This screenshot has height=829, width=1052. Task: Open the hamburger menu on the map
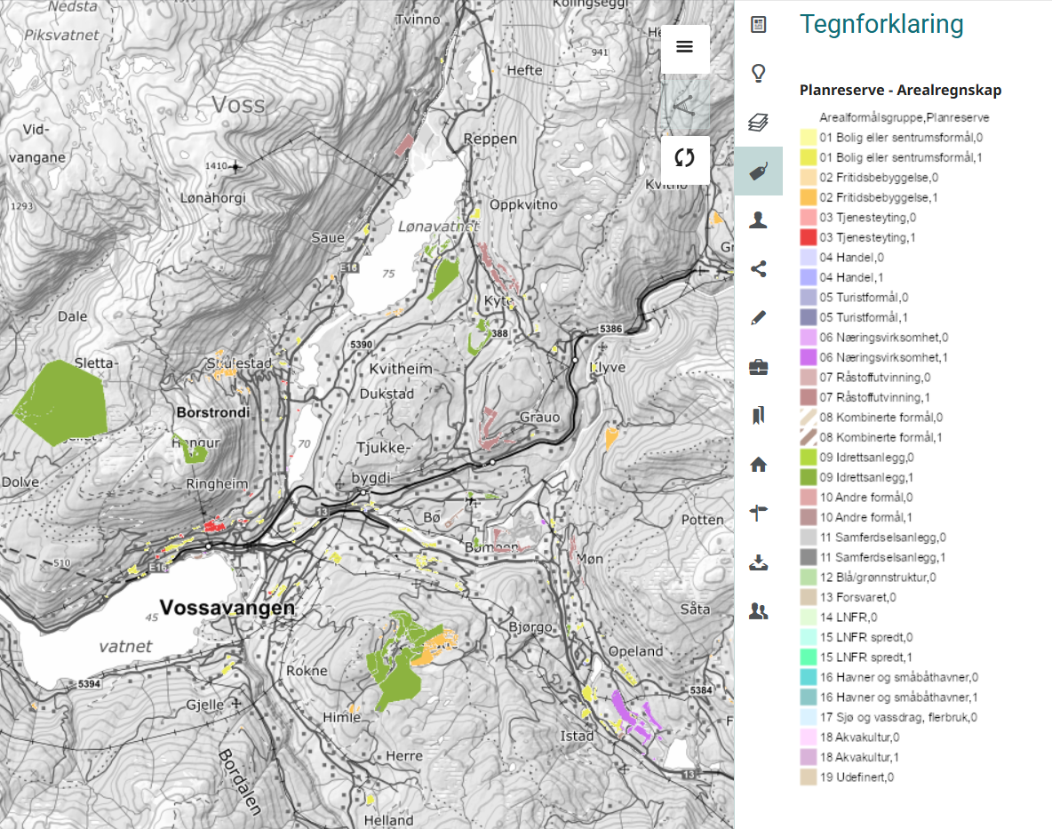click(684, 48)
